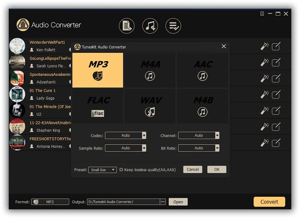Select the FLAC format tile

97,106
